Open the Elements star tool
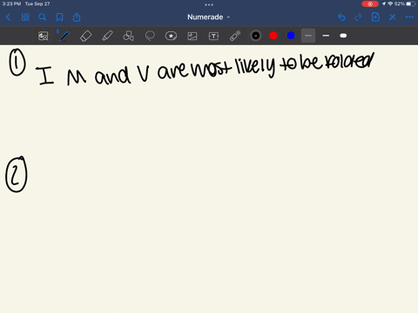 click(171, 36)
